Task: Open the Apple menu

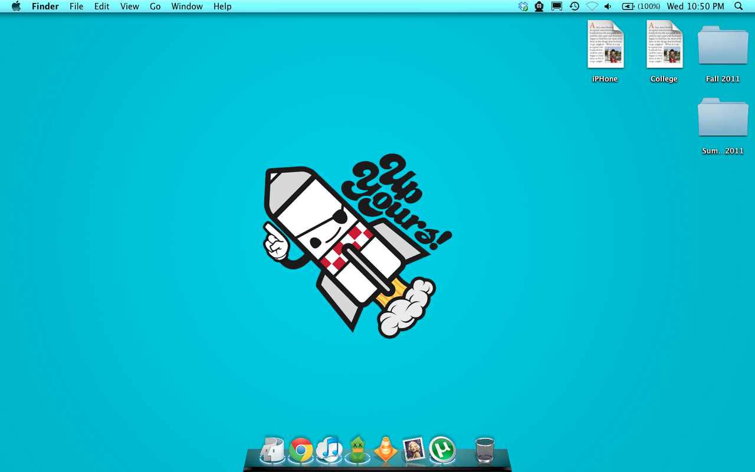Action: [x=17, y=6]
